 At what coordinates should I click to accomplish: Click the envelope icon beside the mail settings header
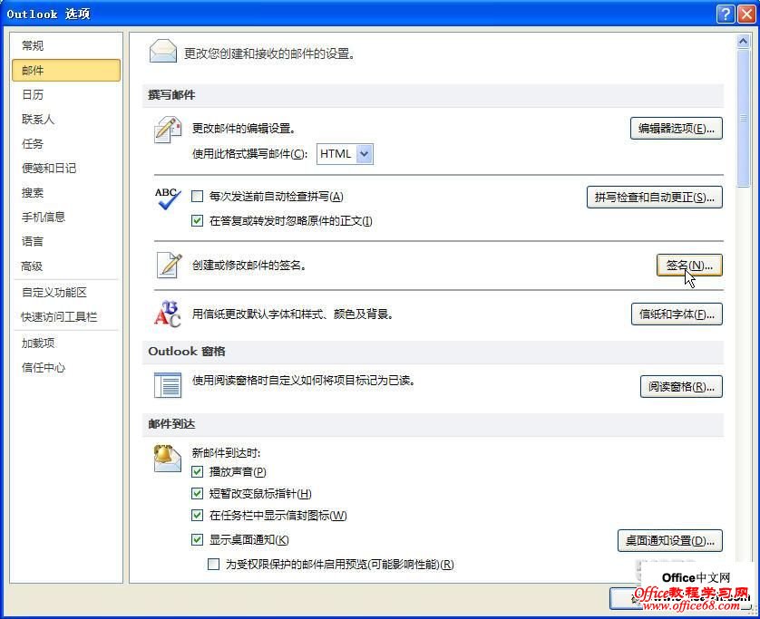point(163,52)
